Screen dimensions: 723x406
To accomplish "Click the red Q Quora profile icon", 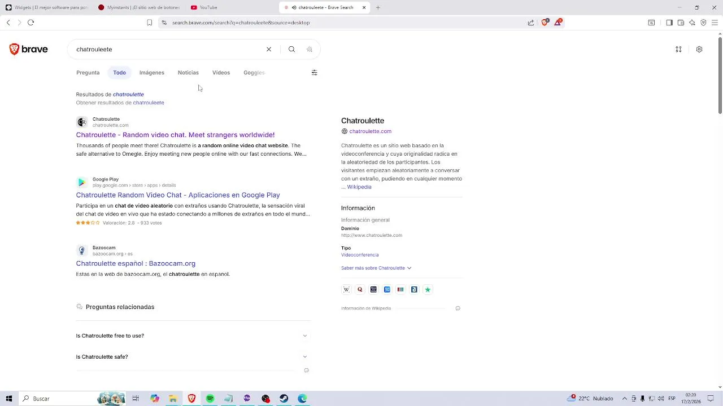I will click(x=360, y=289).
